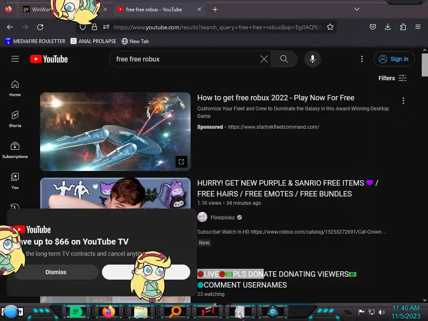Open site permissions icon in address bar
The image size is (428, 321).
point(106,27)
